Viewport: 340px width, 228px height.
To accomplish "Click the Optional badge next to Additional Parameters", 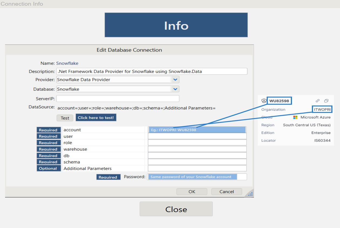I will (x=49, y=168).
